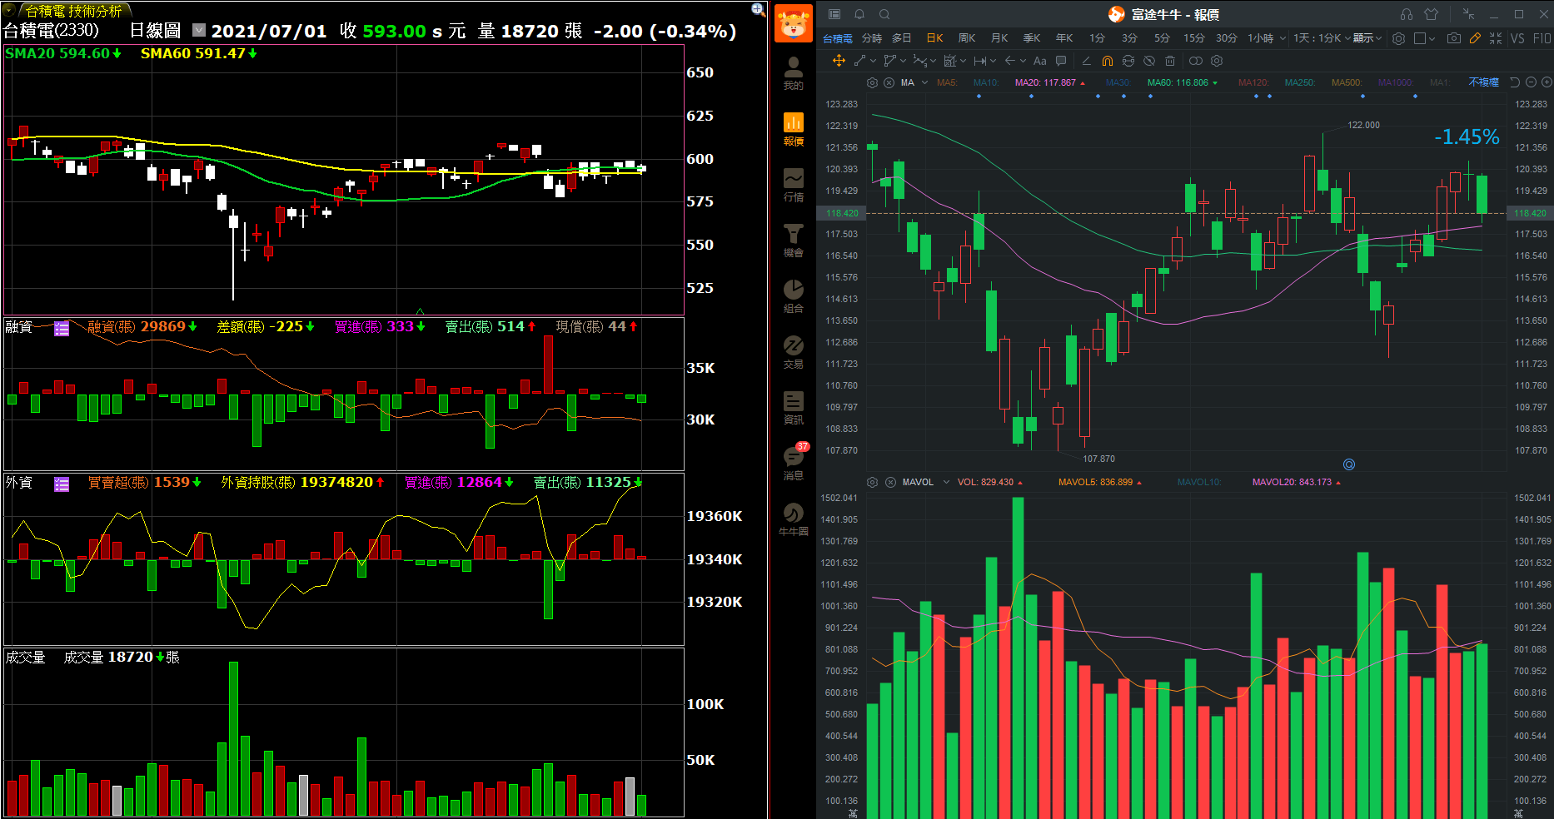Screen dimensions: 1554x819
Task: Open chart settings gear in period toolbar
Action: pyautogui.click(x=1398, y=38)
